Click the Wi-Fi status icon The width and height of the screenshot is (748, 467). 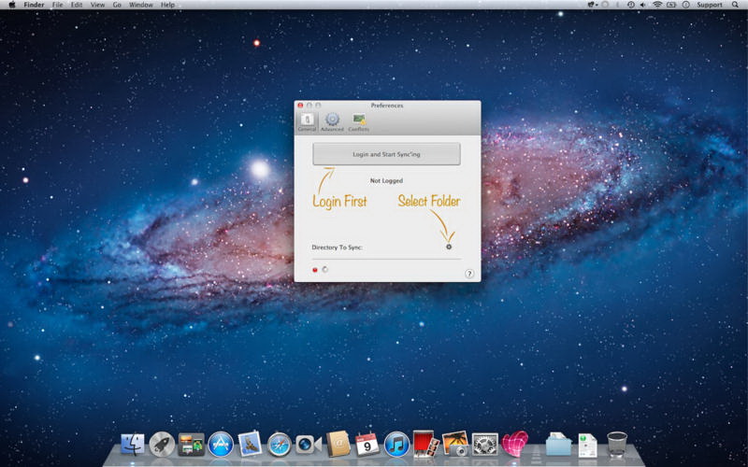tap(657, 5)
